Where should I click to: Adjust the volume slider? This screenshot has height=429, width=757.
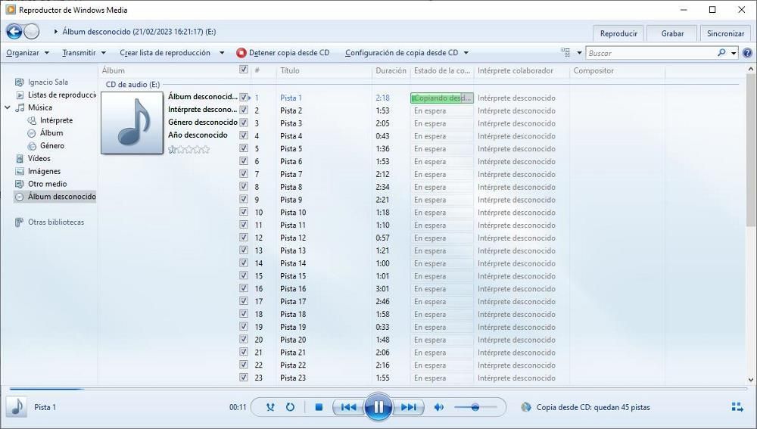(475, 407)
